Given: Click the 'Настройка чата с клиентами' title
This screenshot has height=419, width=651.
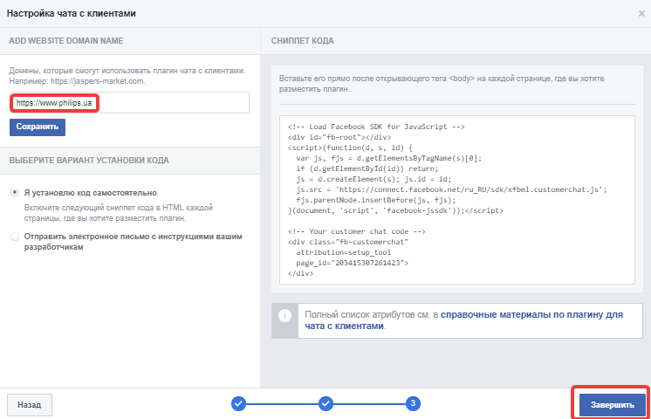Looking at the screenshot, I should [72, 13].
